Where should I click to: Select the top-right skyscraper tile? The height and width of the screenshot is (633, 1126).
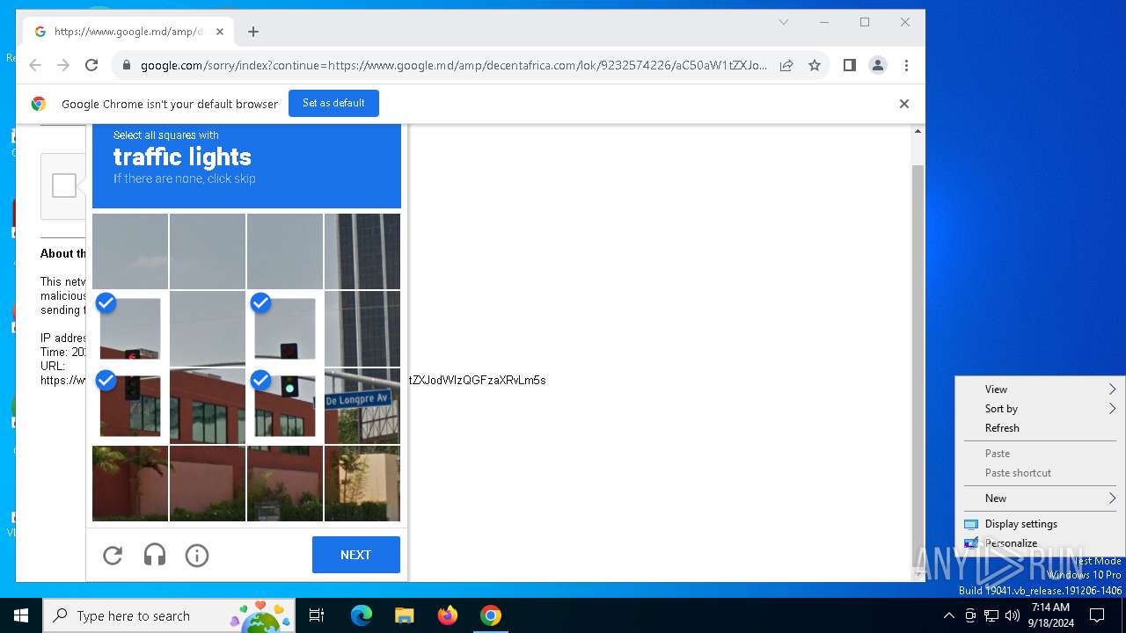tap(362, 251)
